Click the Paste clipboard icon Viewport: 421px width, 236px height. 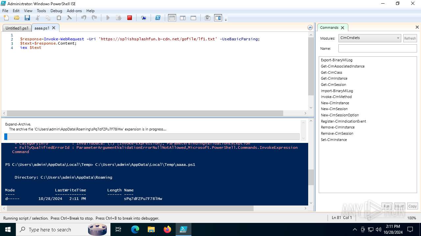point(59,18)
